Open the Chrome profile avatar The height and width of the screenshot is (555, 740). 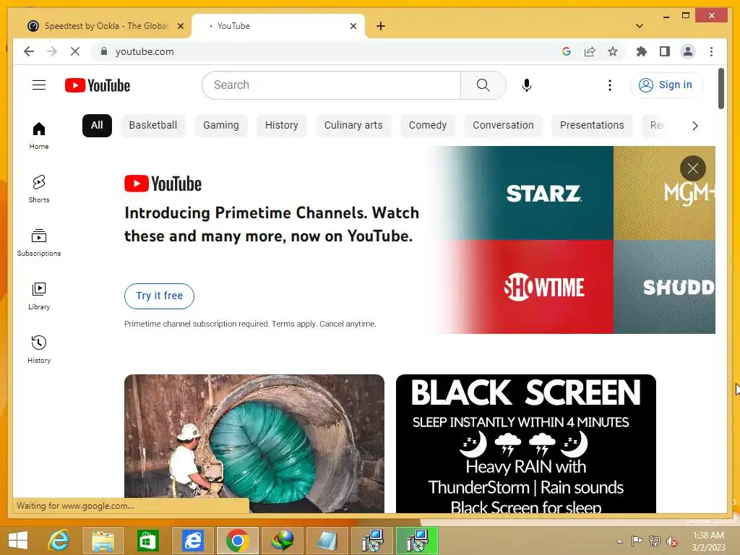pyautogui.click(x=688, y=51)
